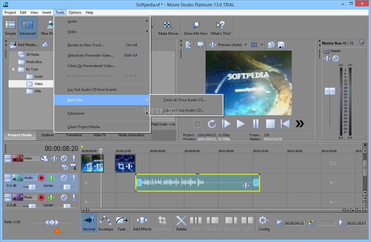The width and height of the screenshot is (371, 242).
Task: Switch to Advanced mode
Action: 27,27
